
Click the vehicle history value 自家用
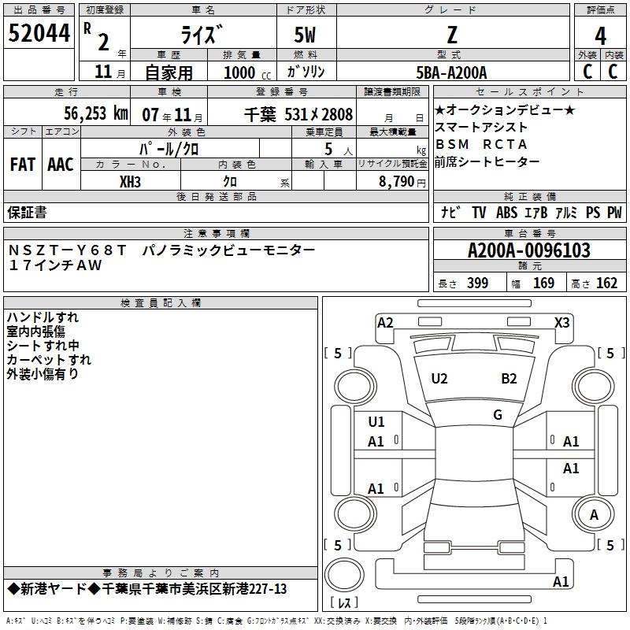tap(169, 72)
